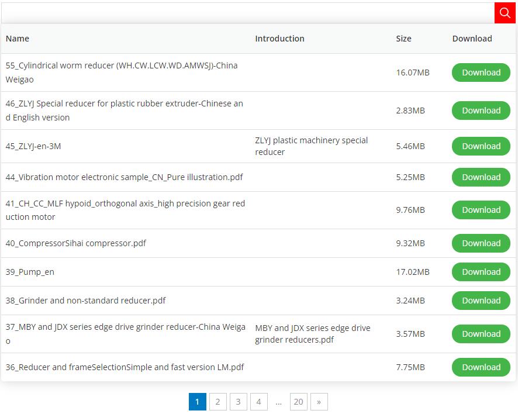Click the next page arrow »

[x=319, y=402]
